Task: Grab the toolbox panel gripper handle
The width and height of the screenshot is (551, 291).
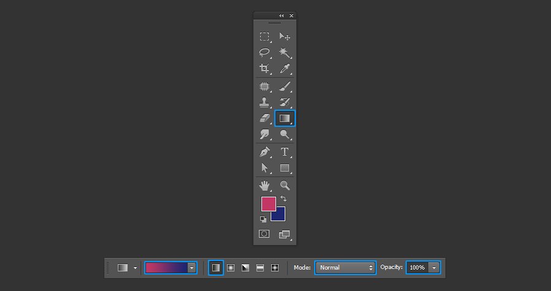Action: pos(274,23)
